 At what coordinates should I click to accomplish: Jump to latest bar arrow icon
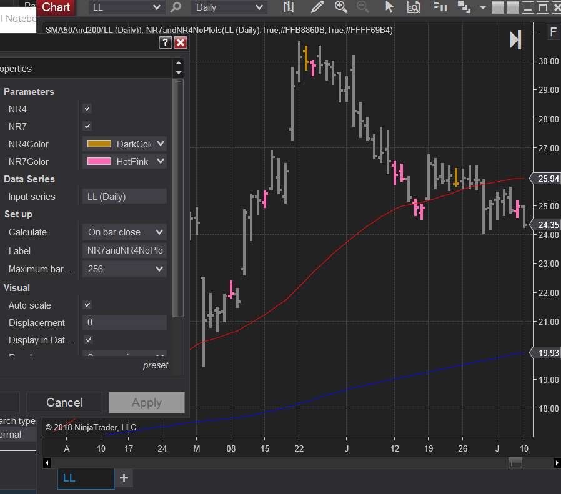click(x=515, y=40)
